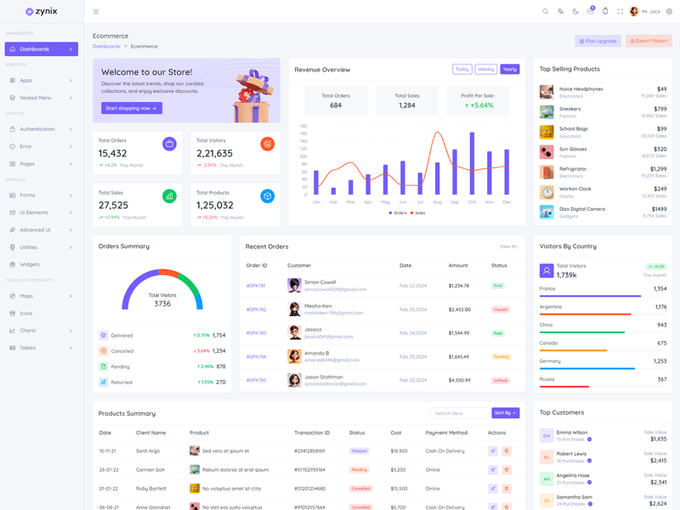Click the Search Here input field
680x510 pixels.
pos(460,413)
